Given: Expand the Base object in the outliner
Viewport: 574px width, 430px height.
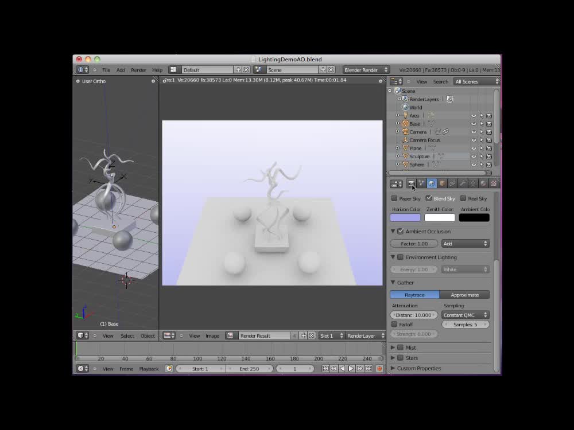Looking at the screenshot, I should coord(397,124).
